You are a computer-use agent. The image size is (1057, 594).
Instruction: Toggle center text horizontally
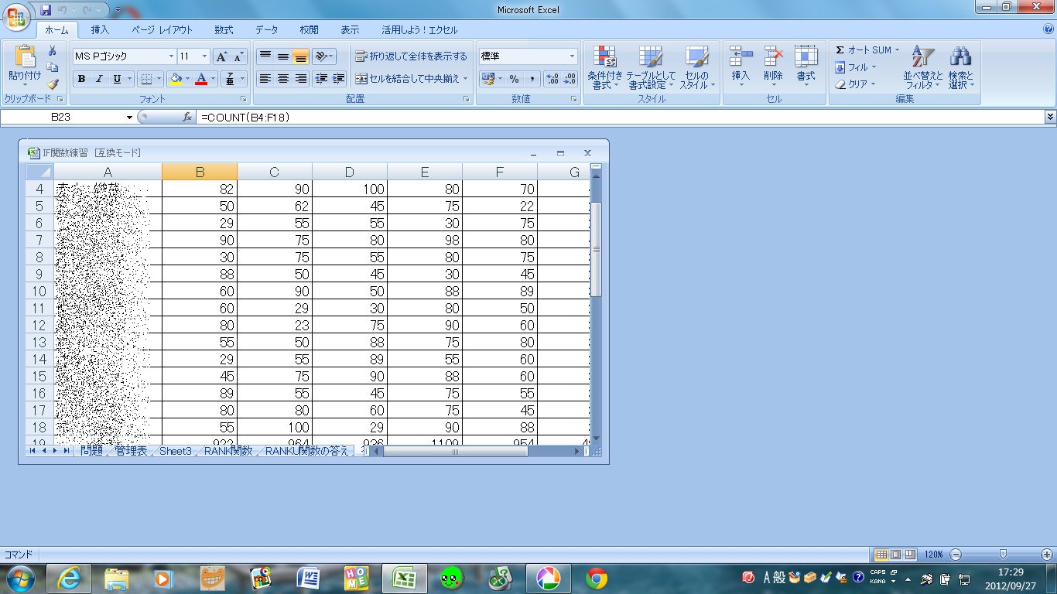point(283,79)
